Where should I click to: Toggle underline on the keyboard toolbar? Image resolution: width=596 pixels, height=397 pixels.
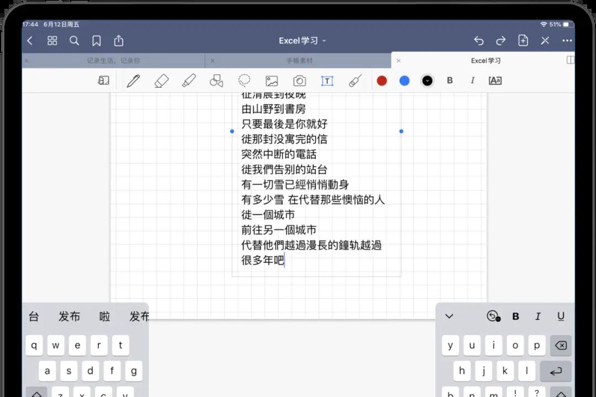[561, 316]
